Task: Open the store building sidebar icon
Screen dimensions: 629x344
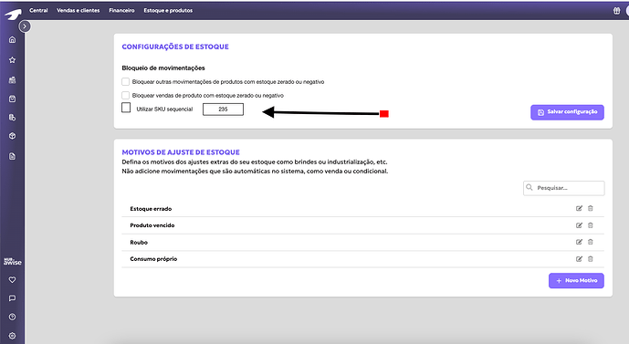Action: point(13,80)
